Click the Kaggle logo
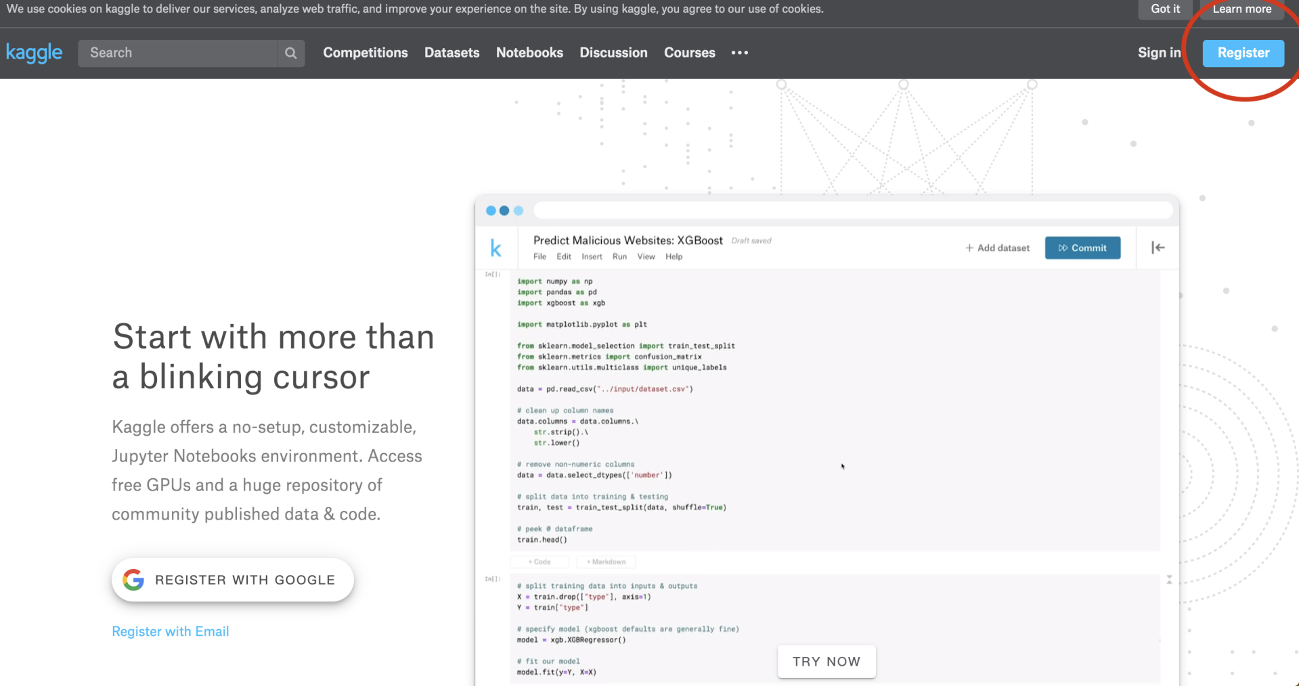The image size is (1299, 686). (34, 53)
